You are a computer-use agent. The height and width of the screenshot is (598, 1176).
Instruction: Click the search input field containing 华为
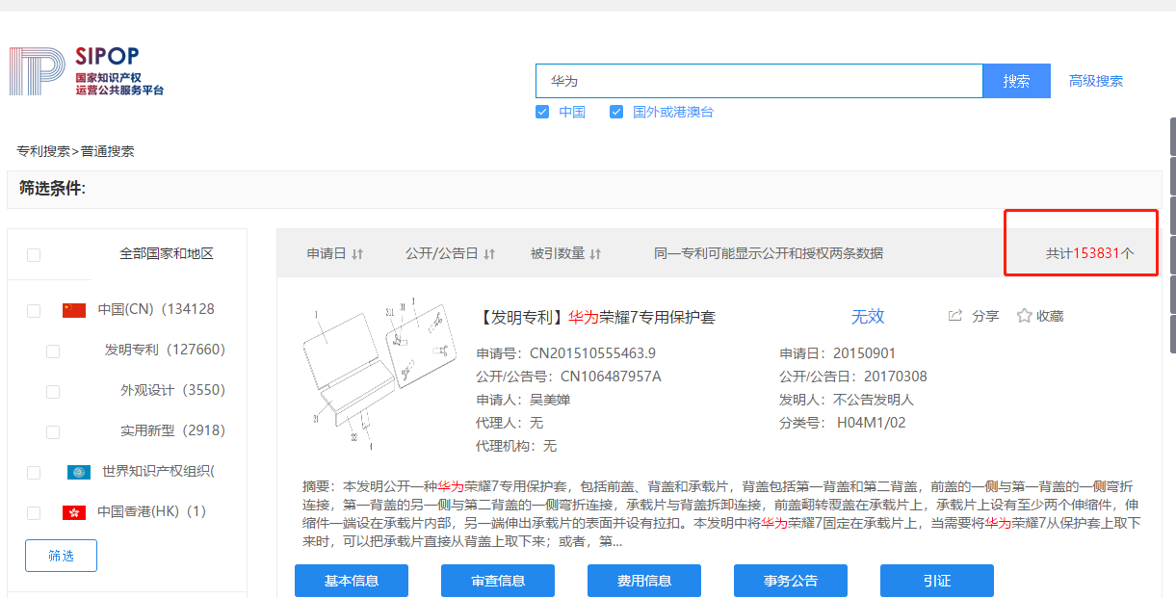point(759,81)
